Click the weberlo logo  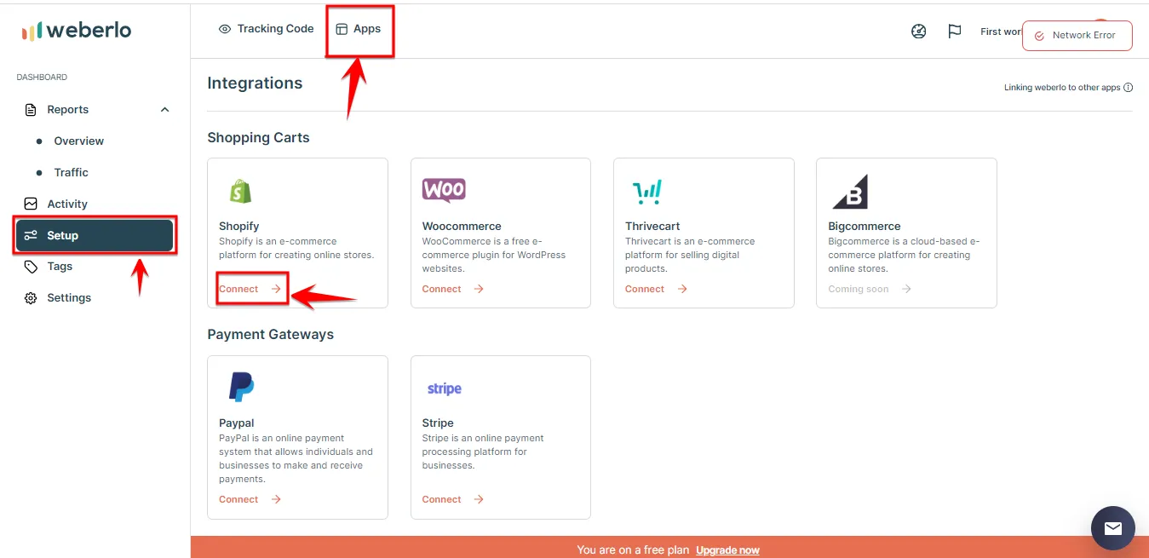point(77,31)
